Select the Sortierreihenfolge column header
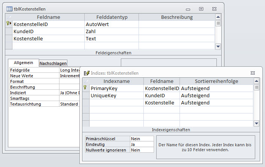This screenshot has height=167, width=265. tap(216, 81)
